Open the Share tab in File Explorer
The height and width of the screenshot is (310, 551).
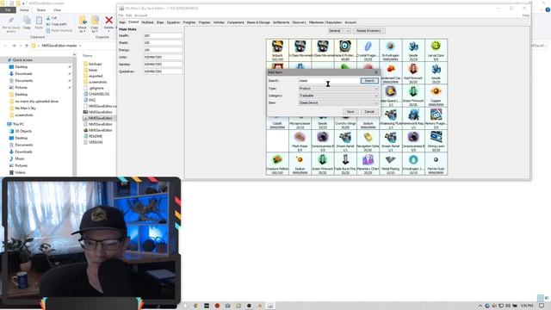41,10
